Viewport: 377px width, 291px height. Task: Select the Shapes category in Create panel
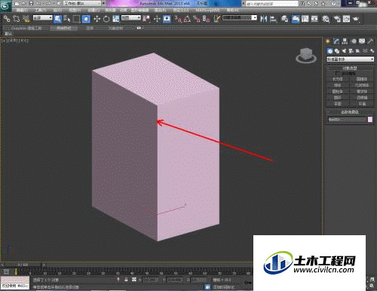click(x=337, y=51)
